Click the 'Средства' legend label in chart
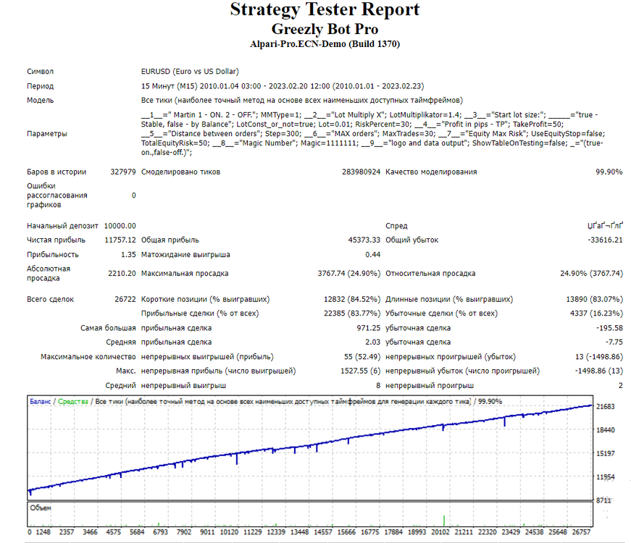 coord(73,401)
